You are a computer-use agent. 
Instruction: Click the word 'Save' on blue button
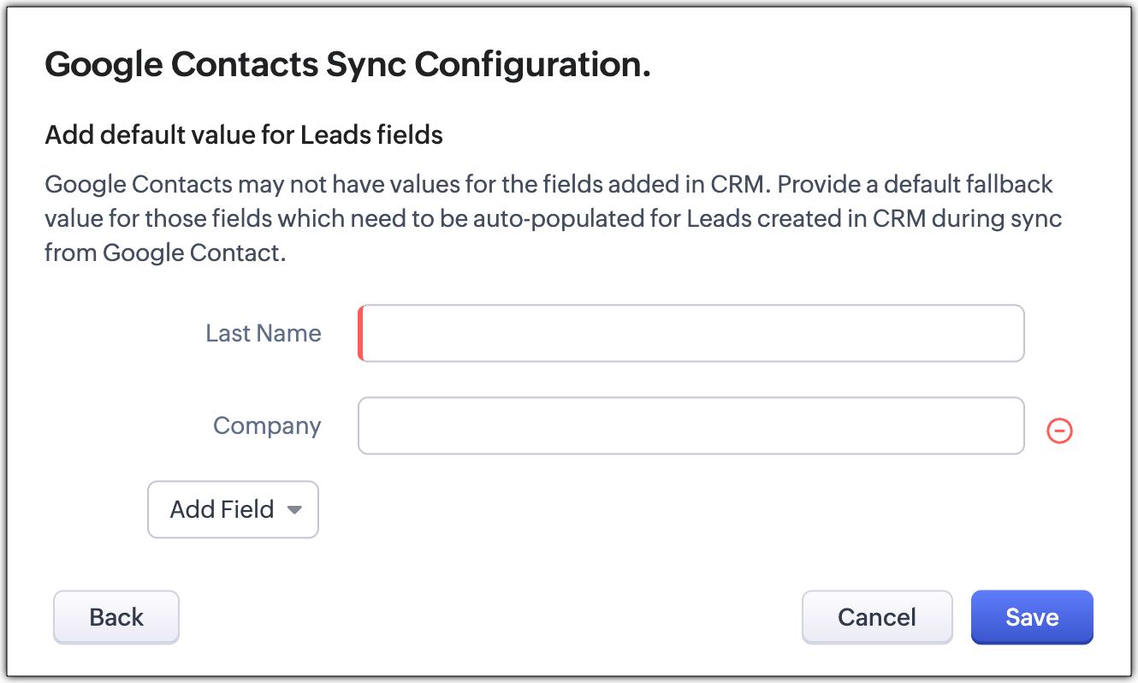pyautogui.click(x=1032, y=617)
